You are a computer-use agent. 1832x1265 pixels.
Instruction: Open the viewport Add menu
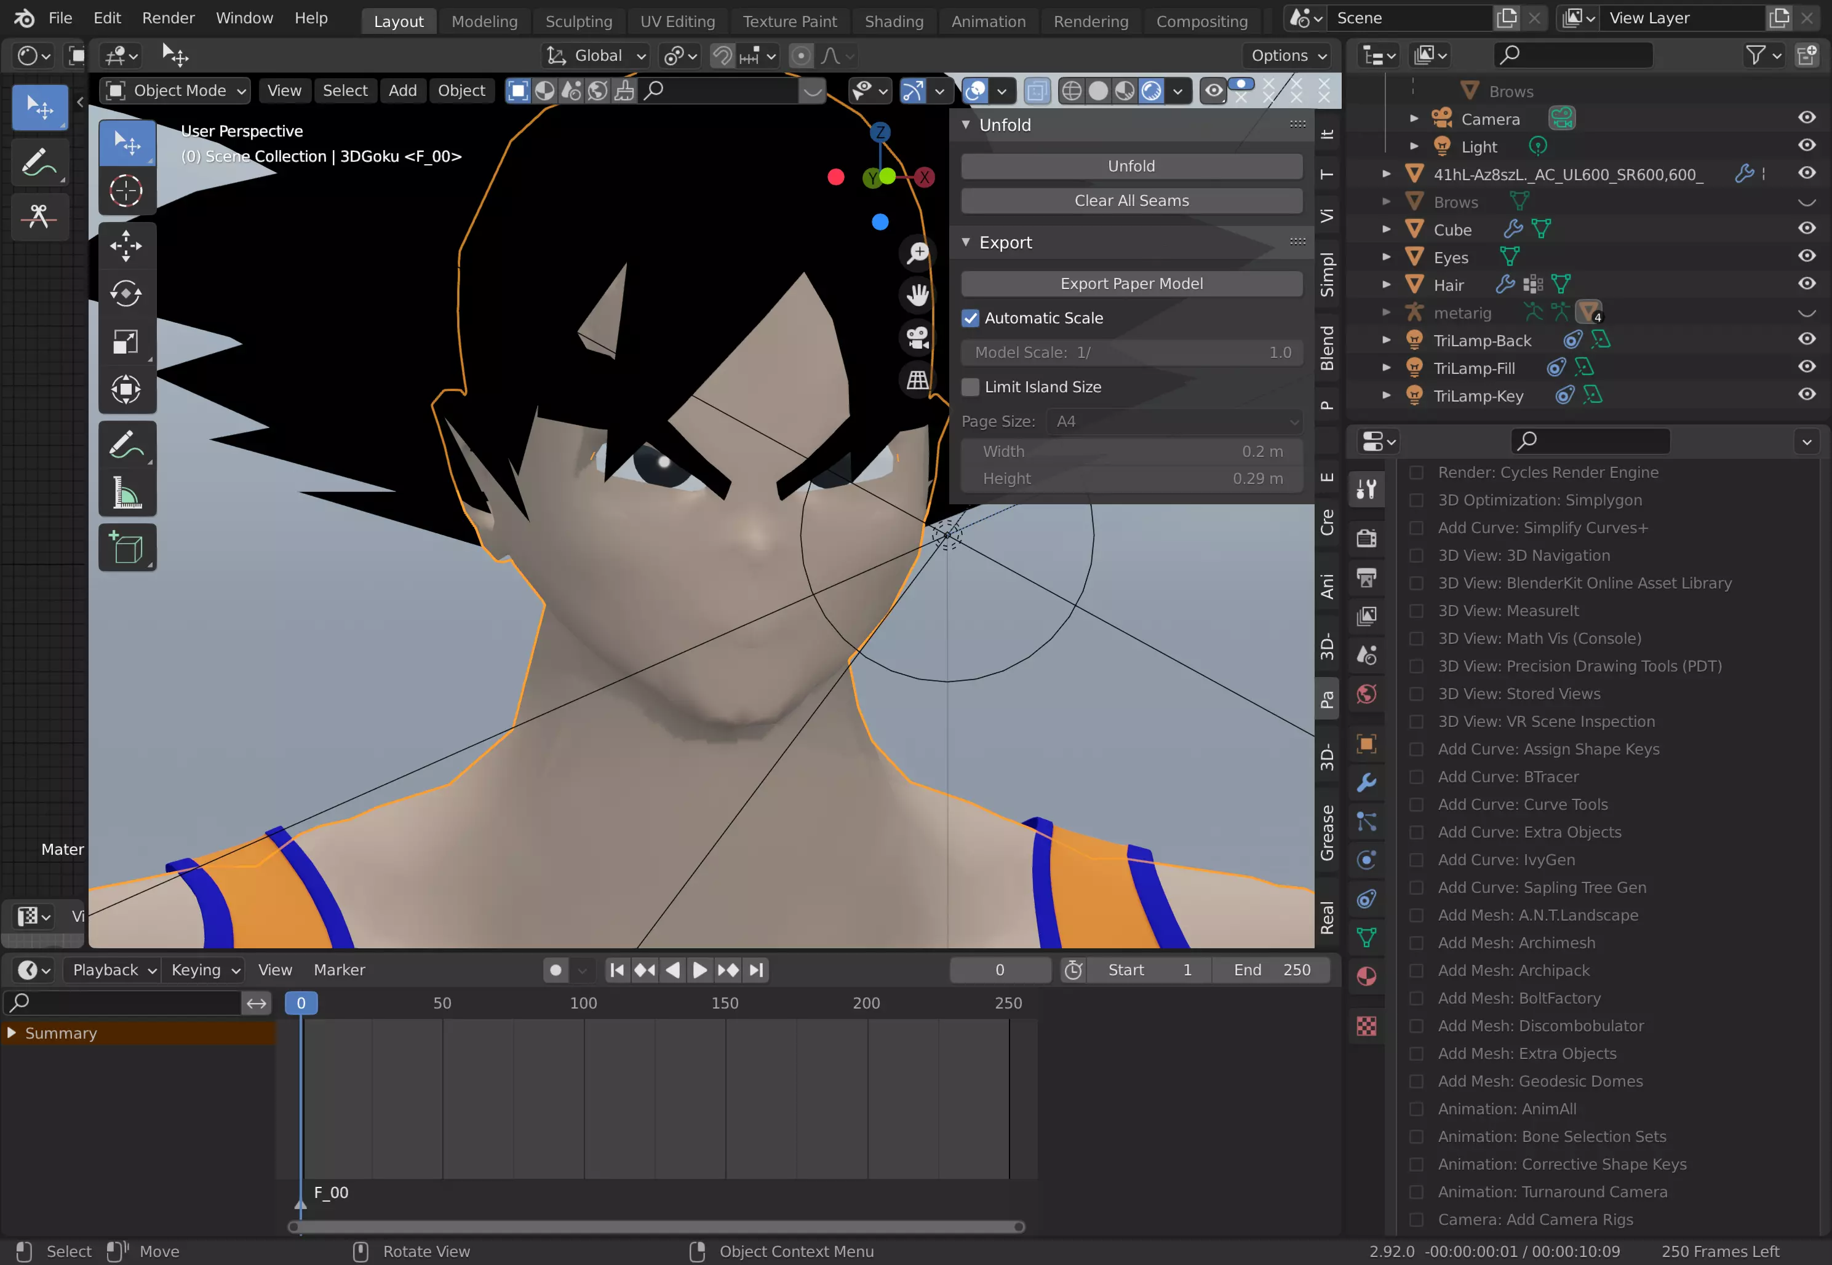(x=402, y=91)
